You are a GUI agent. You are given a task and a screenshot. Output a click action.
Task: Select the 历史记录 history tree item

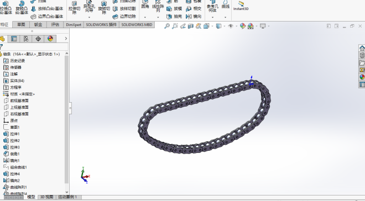coord(14,61)
